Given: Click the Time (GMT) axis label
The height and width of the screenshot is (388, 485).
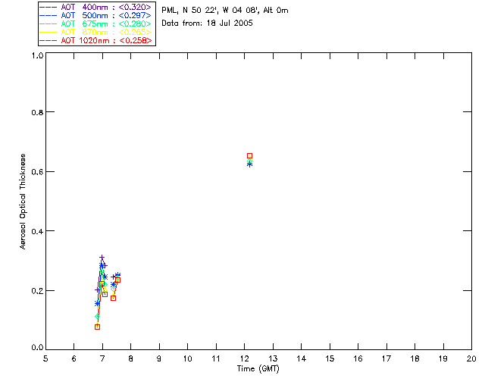Looking at the screenshot, I should point(258,369).
